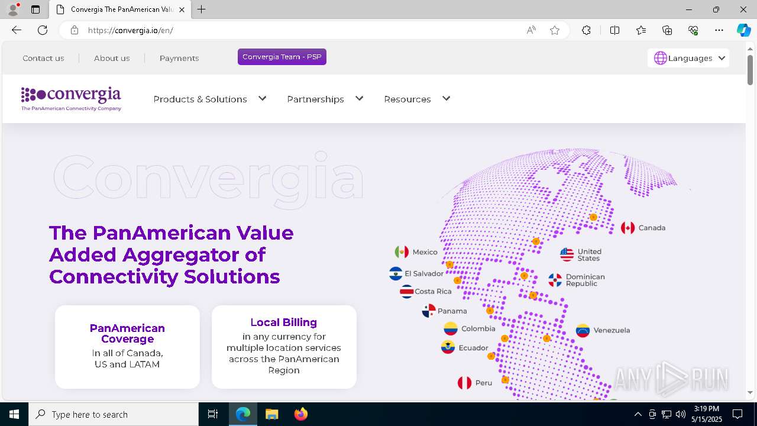Viewport: 757px width, 426px height.
Task: Expand chevron next to Products & Solutions
Action: tap(263, 98)
